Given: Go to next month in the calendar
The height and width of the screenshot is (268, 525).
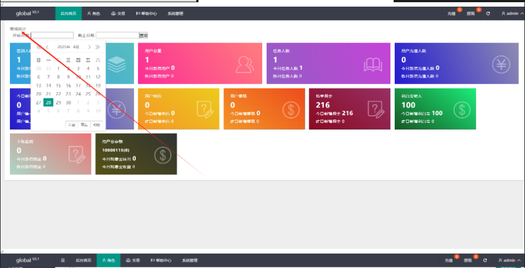Looking at the screenshot, I should click(90, 47).
